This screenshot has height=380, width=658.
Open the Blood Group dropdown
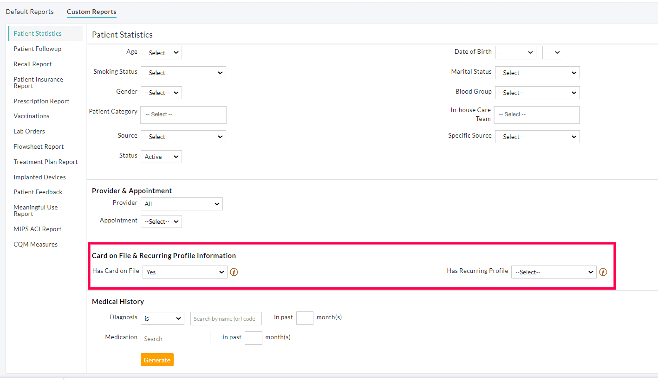pos(537,92)
